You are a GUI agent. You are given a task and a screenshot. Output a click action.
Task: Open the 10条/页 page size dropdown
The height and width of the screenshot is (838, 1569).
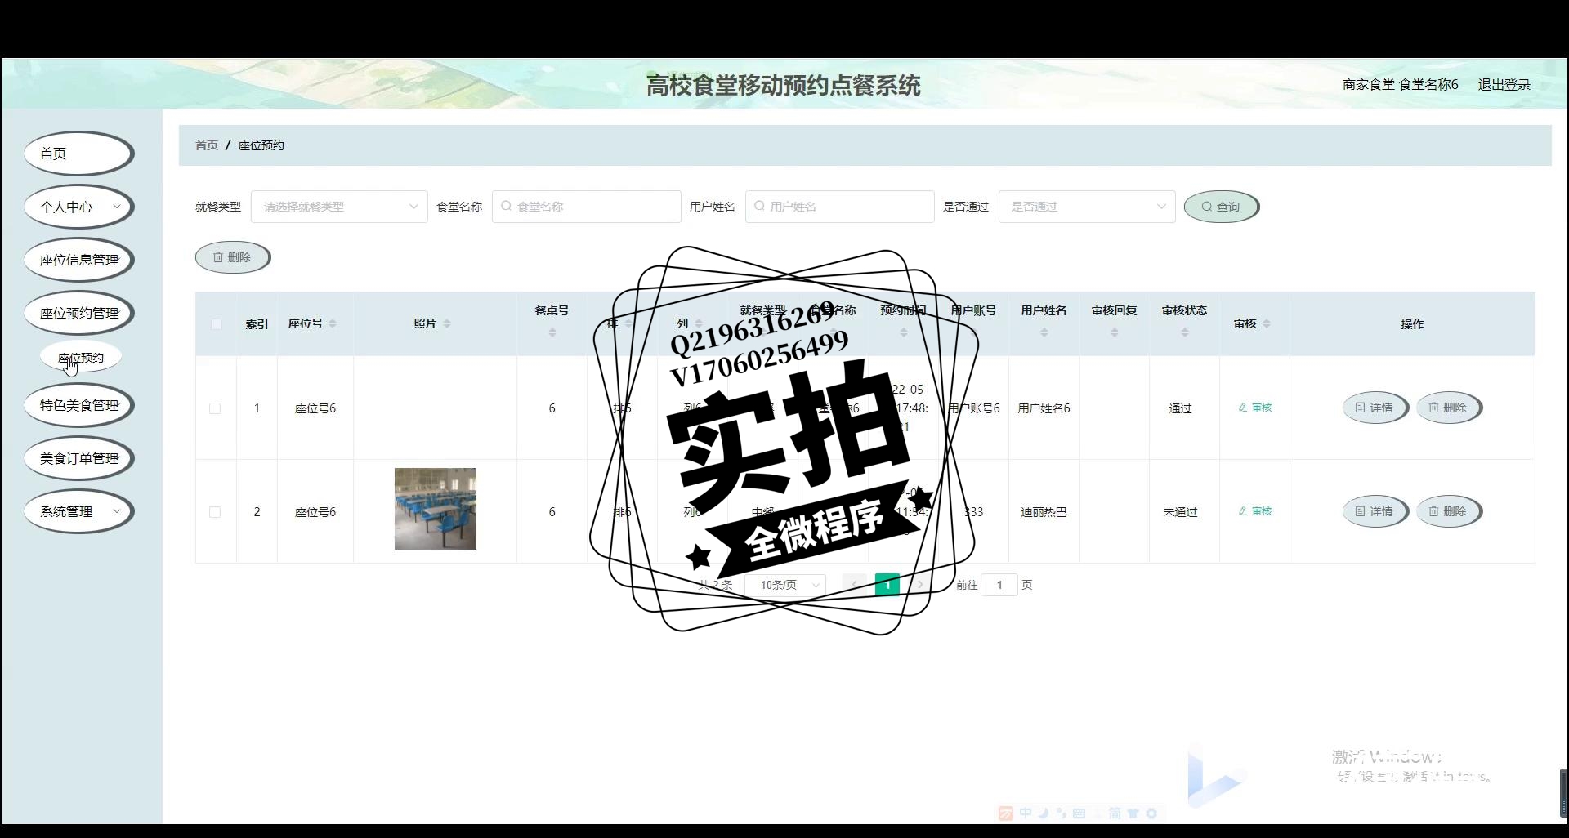pyautogui.click(x=785, y=585)
